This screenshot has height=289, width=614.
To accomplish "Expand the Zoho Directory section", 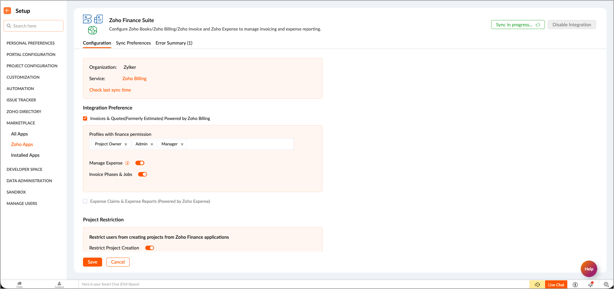I will pyautogui.click(x=24, y=112).
